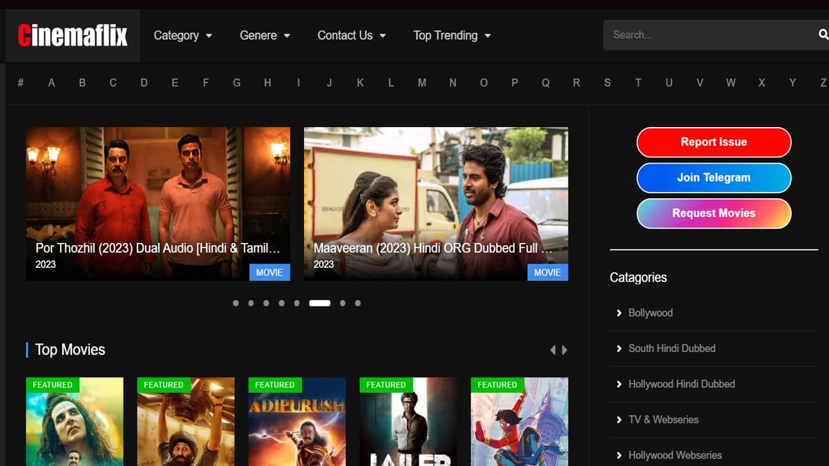Filter movies by letter V
The height and width of the screenshot is (466, 829).
pos(700,83)
